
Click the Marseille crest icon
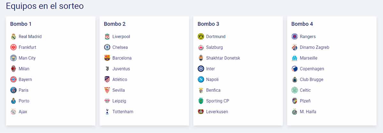tap(295, 58)
